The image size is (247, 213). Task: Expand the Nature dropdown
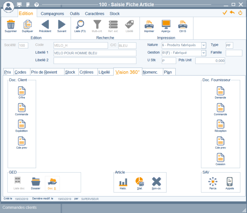[x=204, y=45]
